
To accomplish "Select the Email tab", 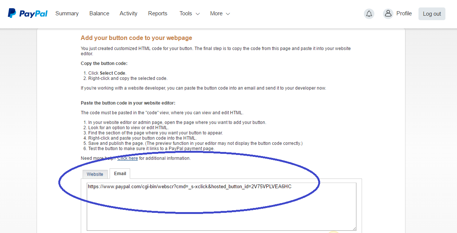I will pyautogui.click(x=120, y=174).
